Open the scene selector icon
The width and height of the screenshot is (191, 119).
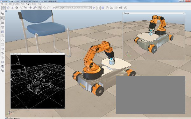click(125, 8)
